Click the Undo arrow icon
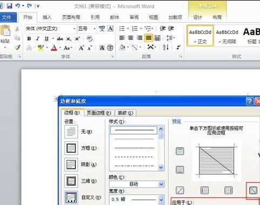This screenshot has height=205, width=260. tap(18, 6)
